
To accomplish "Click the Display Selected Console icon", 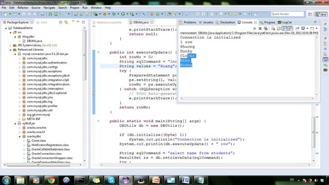I will (303, 28).
